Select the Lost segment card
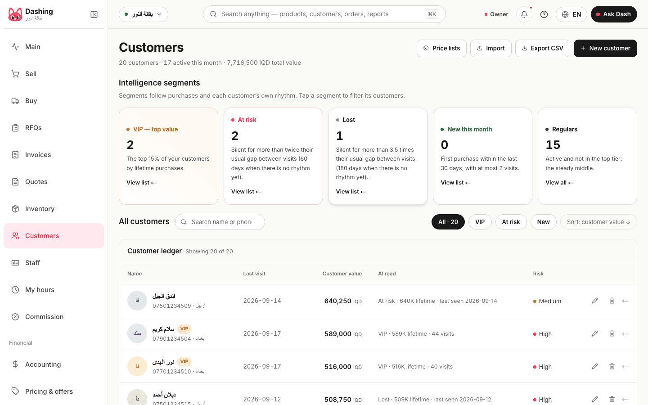 point(378,156)
